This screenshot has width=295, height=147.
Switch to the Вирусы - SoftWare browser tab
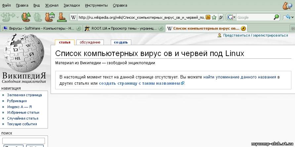(41, 28)
